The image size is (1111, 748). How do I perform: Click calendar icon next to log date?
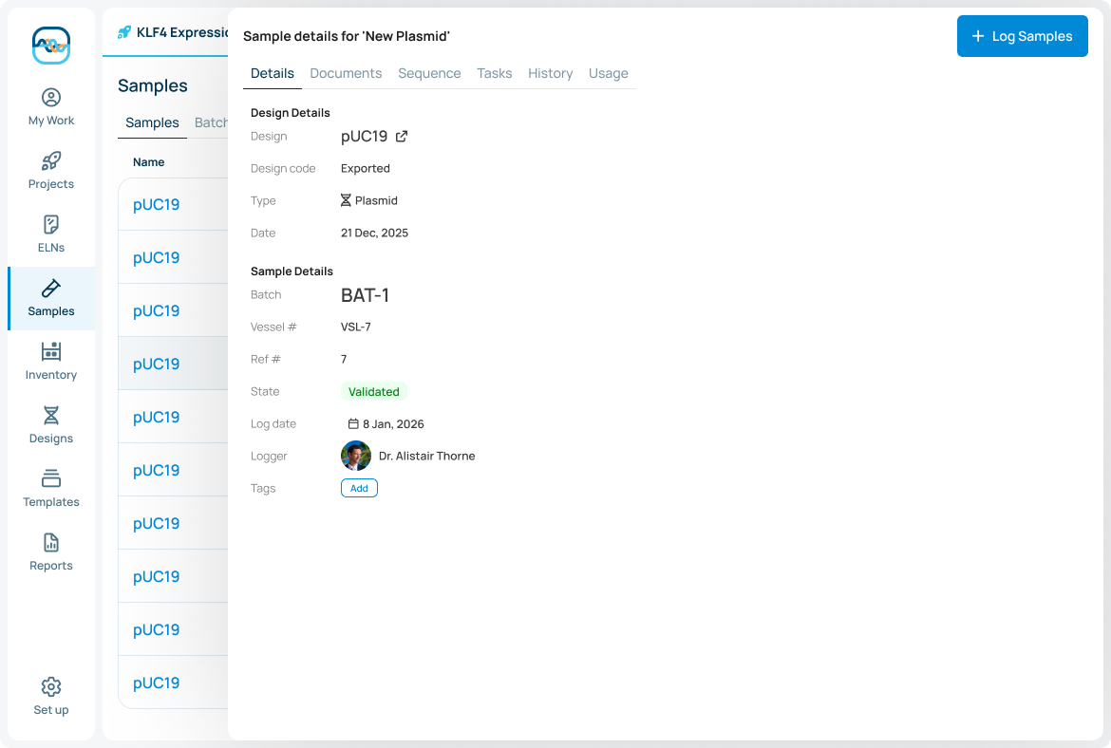click(353, 423)
